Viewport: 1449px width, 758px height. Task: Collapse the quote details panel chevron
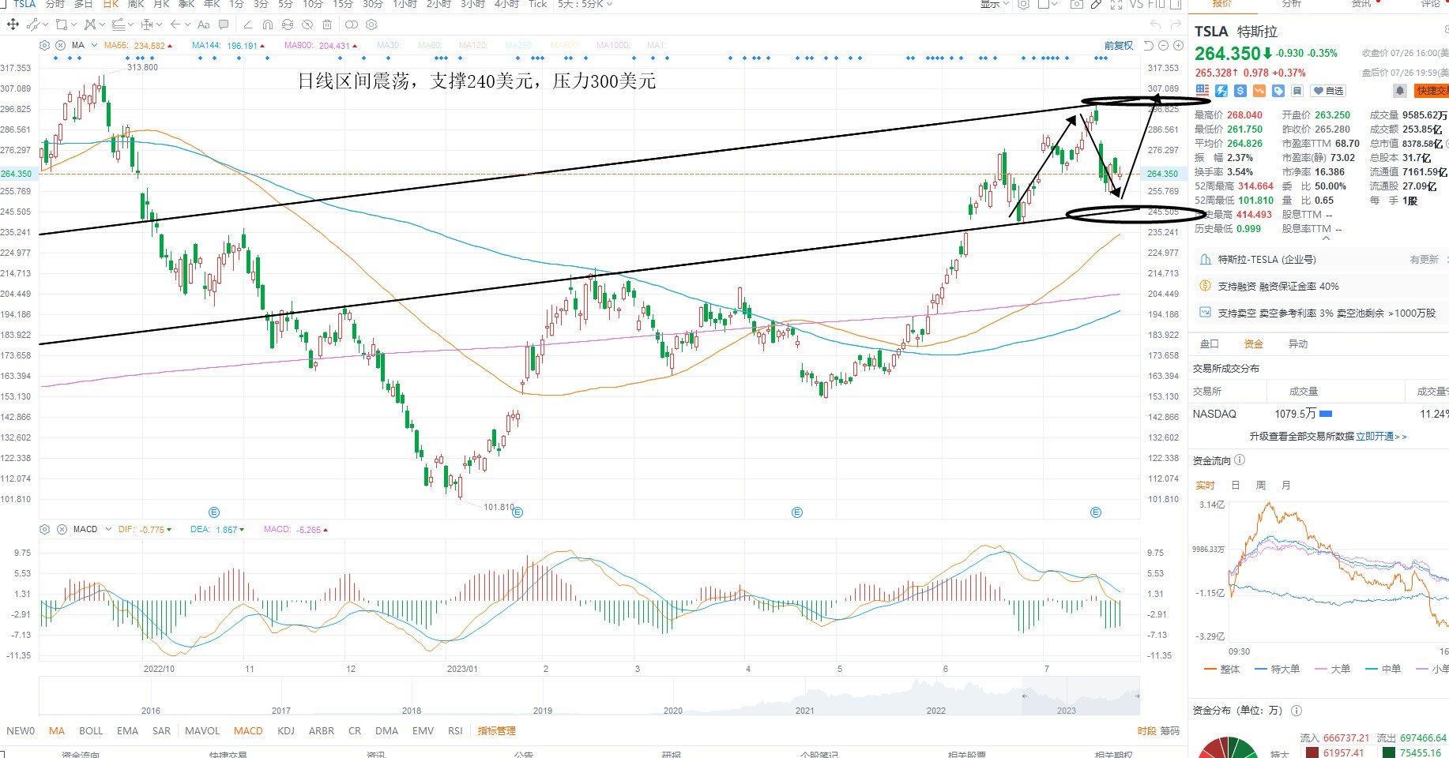point(1326,237)
